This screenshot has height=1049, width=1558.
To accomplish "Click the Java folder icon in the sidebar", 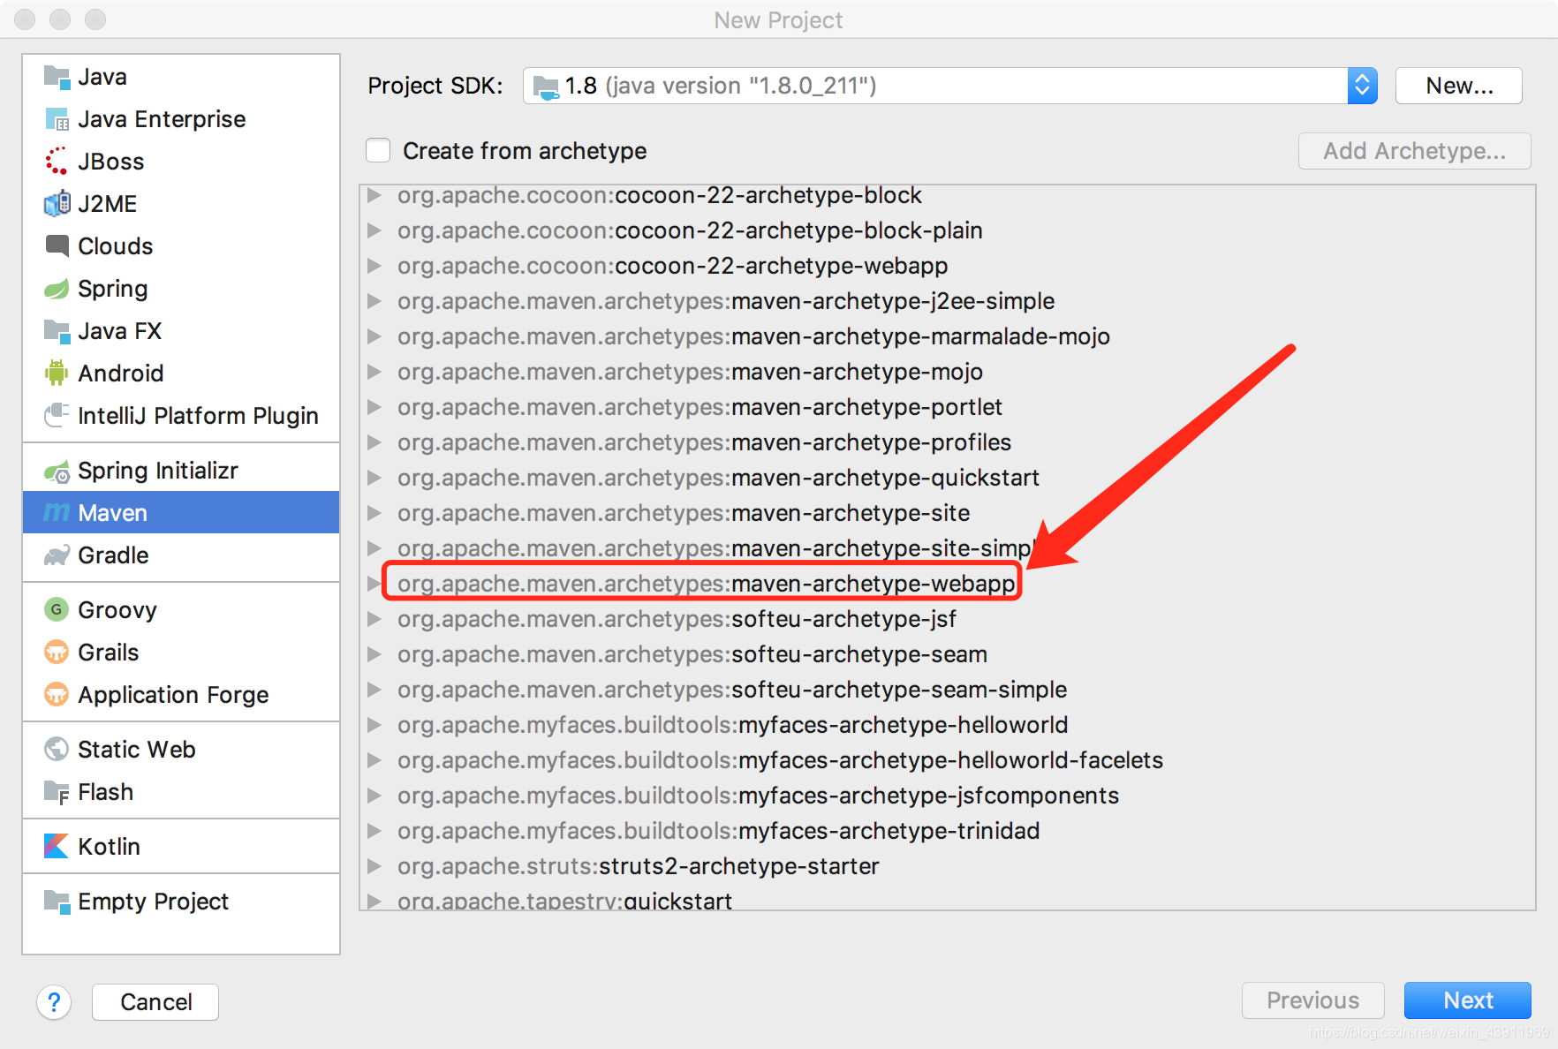I will 57,77.
